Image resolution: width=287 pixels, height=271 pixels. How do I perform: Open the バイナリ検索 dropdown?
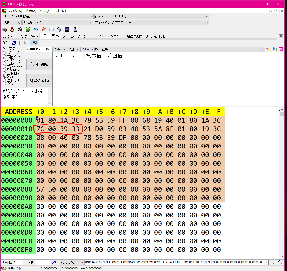tap(72, 262)
